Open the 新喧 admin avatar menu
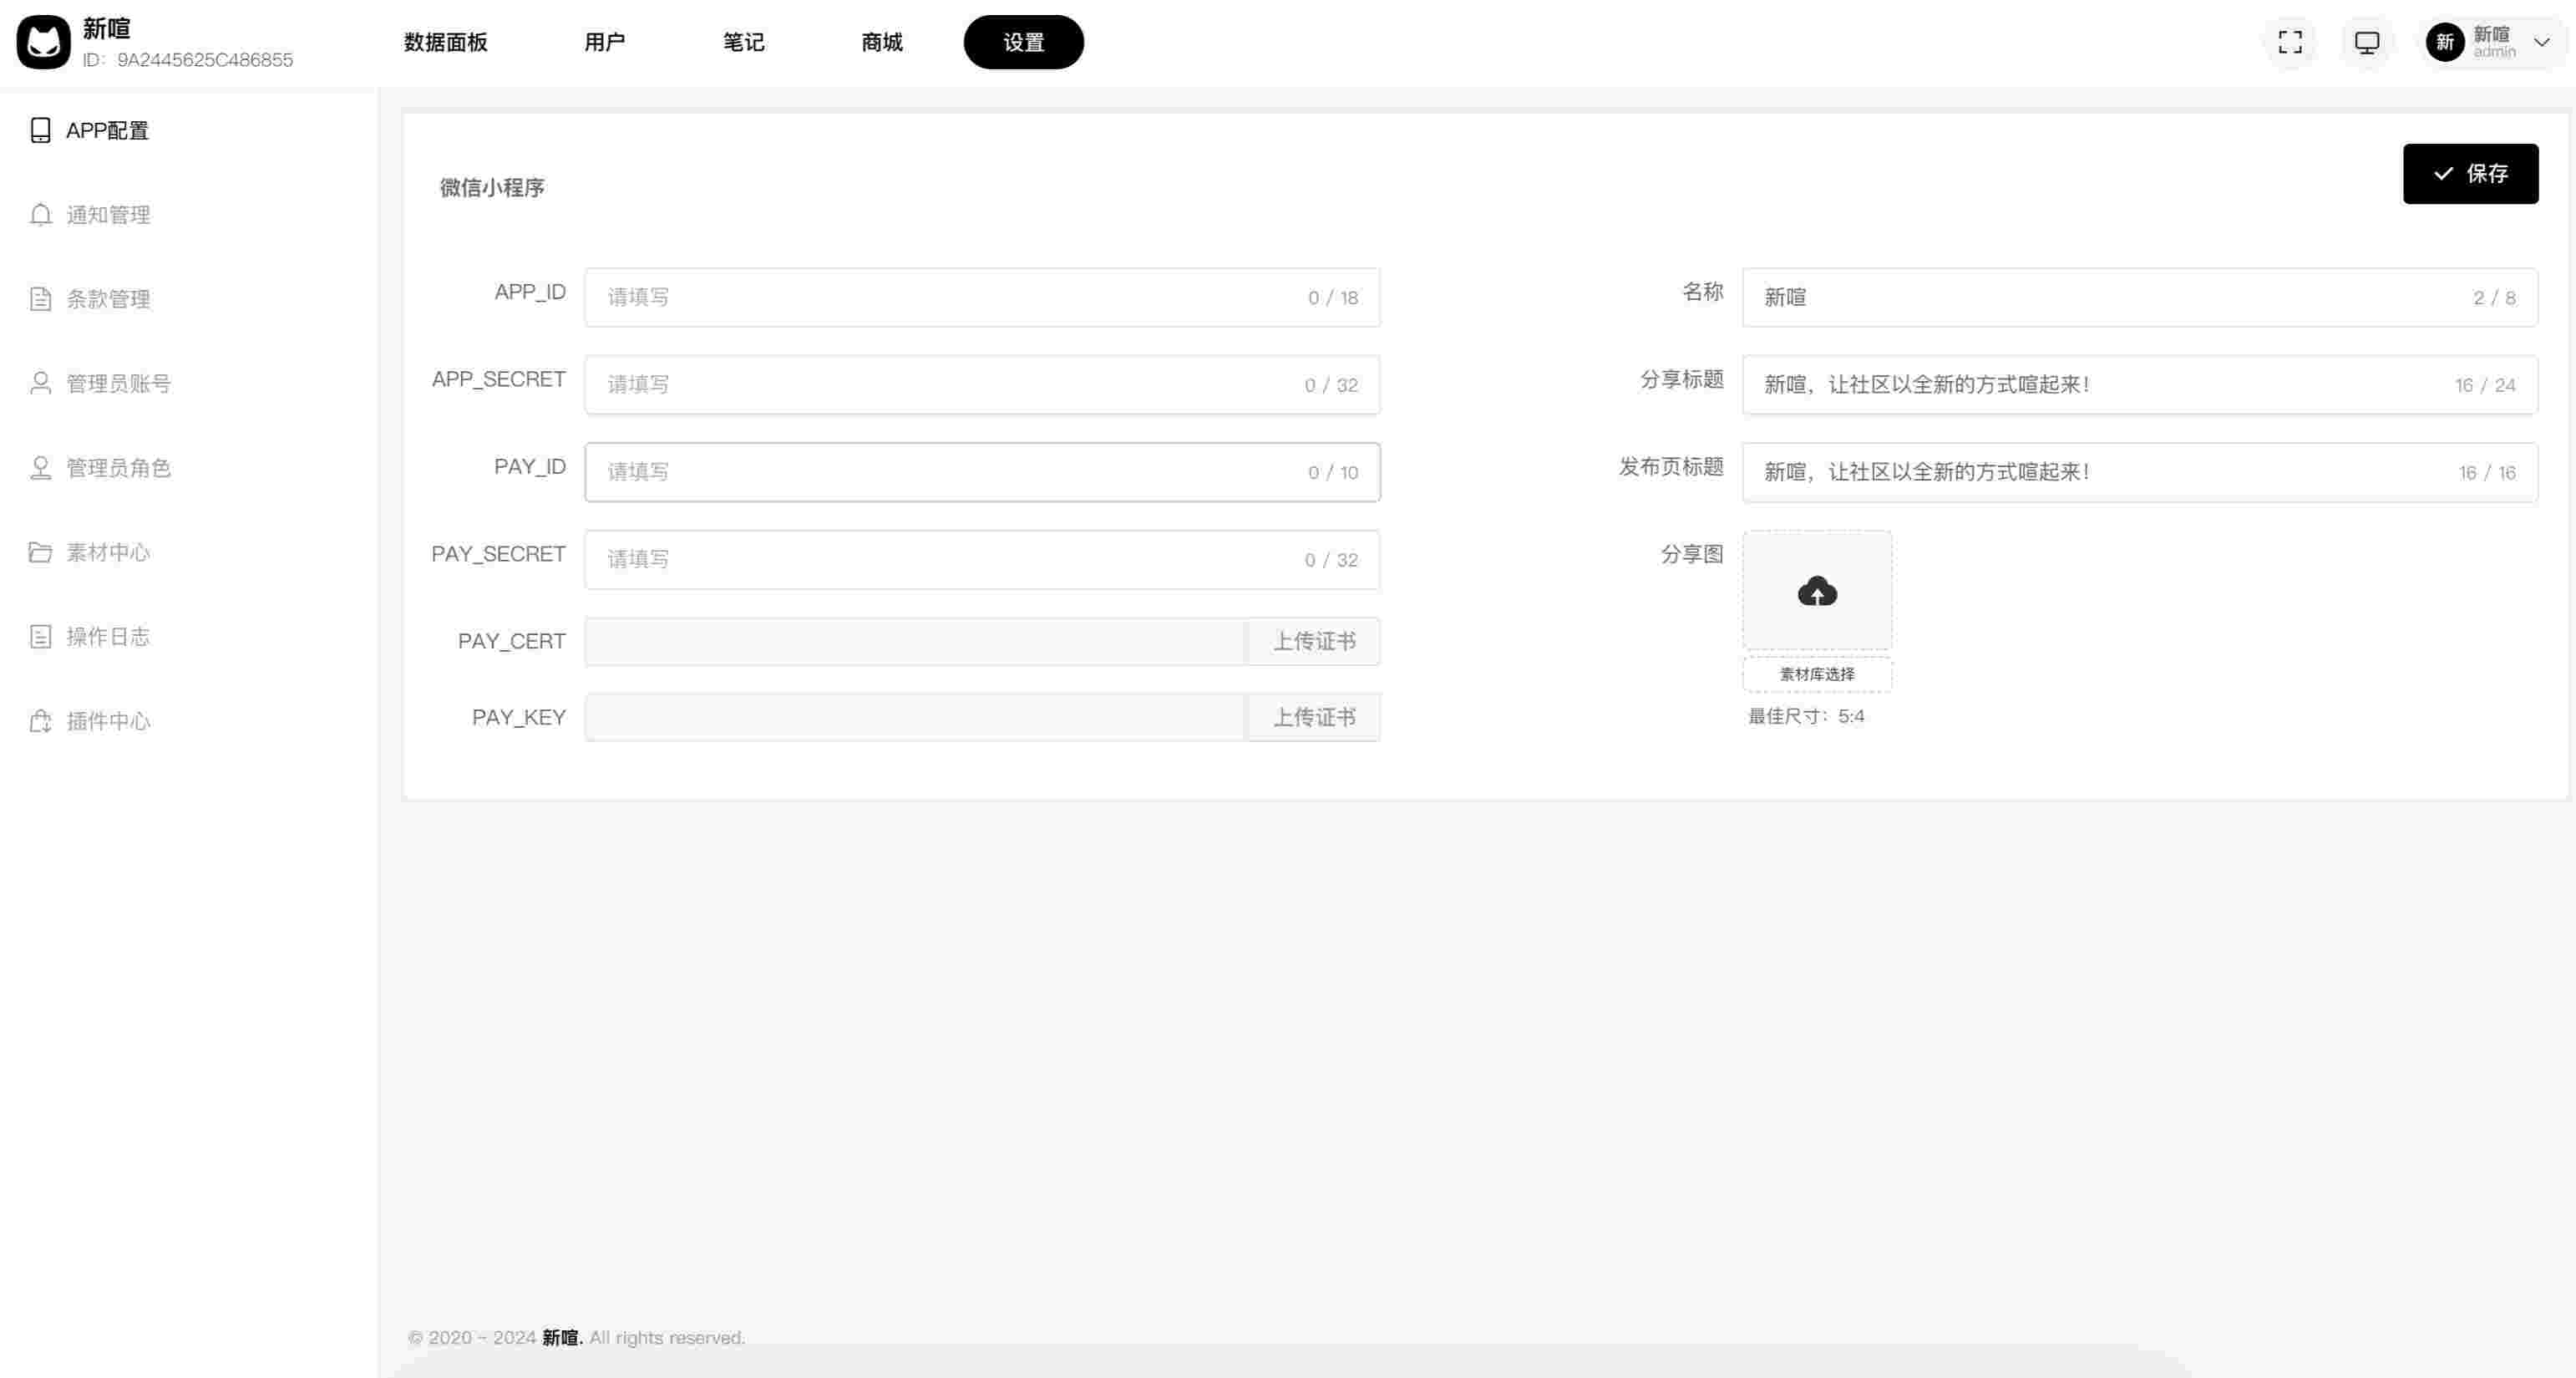 click(x=2444, y=42)
